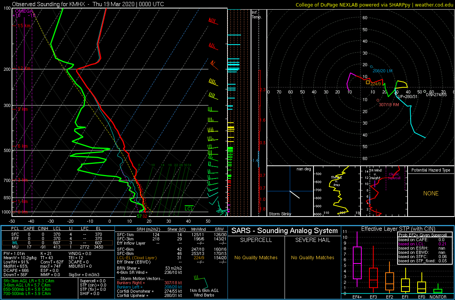Open the weather.cod.edu NEXLAB credit text
Viewport: 455px width, 300px height.
374,5
